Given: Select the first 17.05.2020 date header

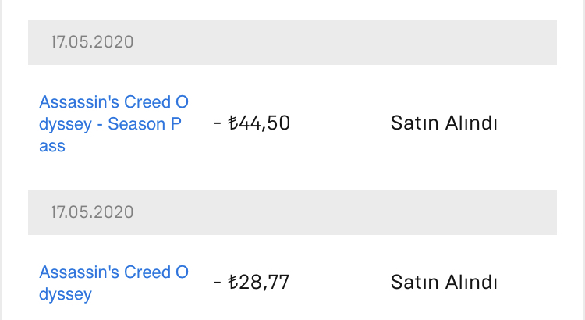Looking at the screenshot, I should pos(92,42).
